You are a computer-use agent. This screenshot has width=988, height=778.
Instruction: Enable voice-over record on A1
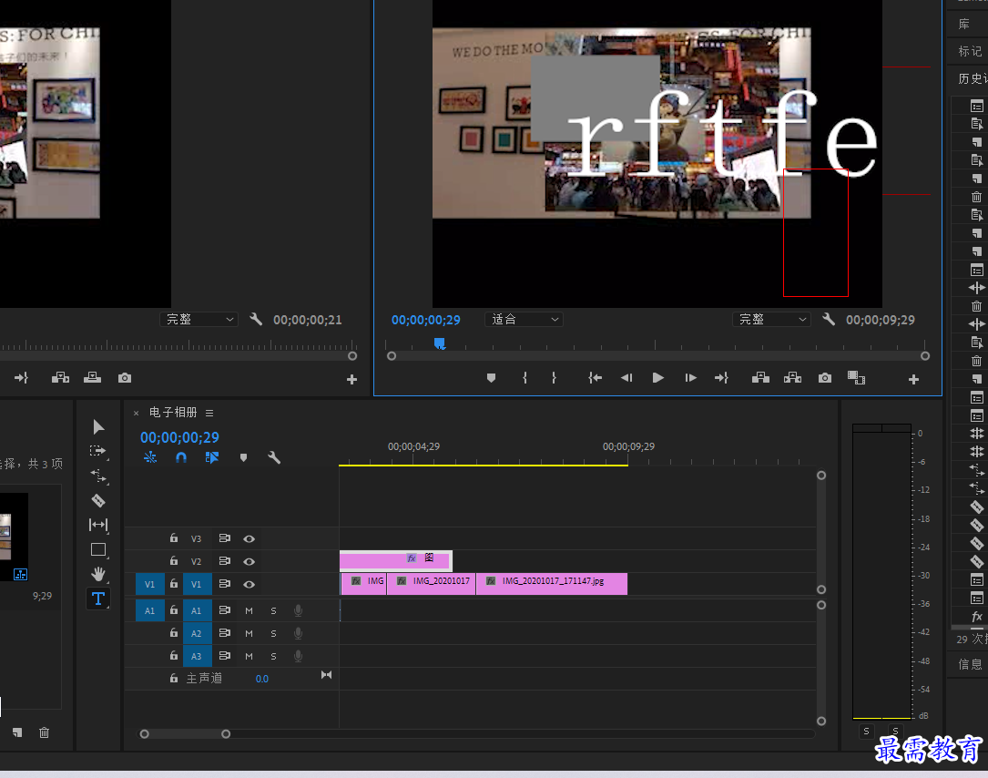298,610
